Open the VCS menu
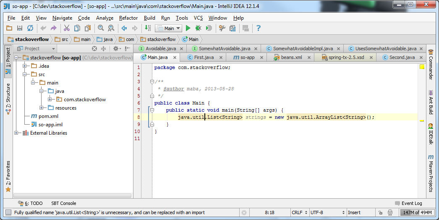This screenshot has width=439, height=220. (198, 18)
